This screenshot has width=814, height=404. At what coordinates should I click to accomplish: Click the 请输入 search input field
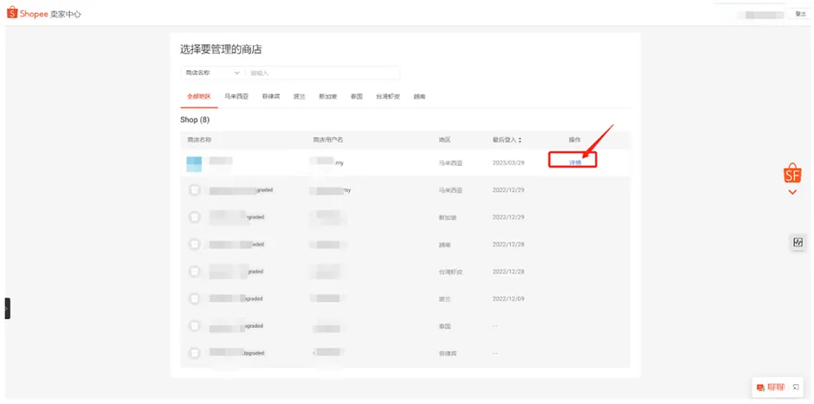click(322, 74)
